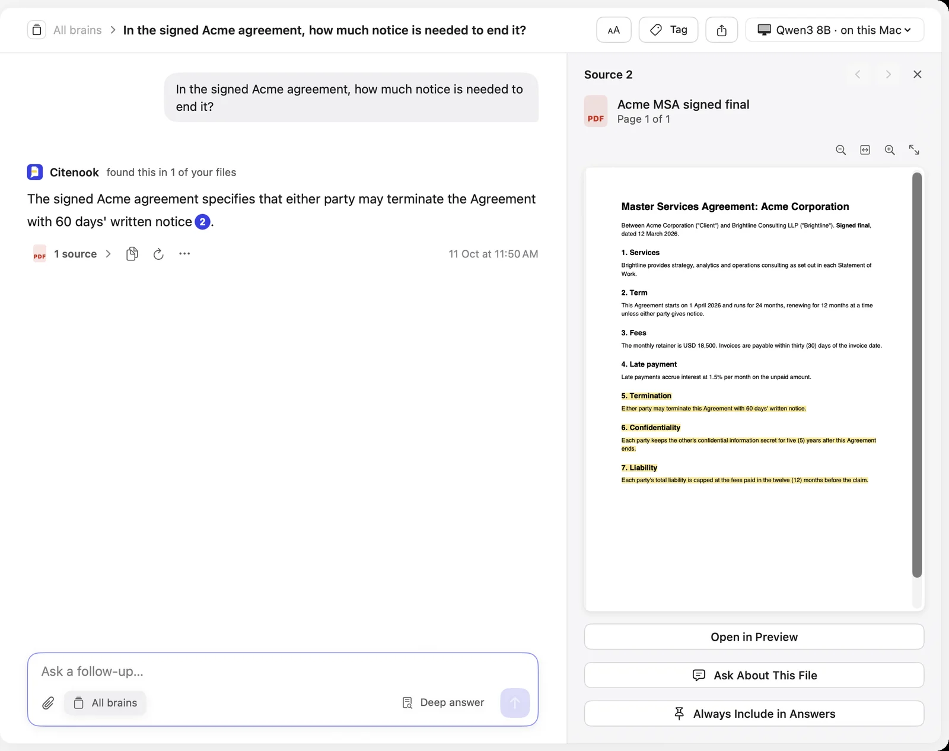Screen dimensions: 949x751
Task: Go to the previous source arrow
Action: (x=858, y=74)
